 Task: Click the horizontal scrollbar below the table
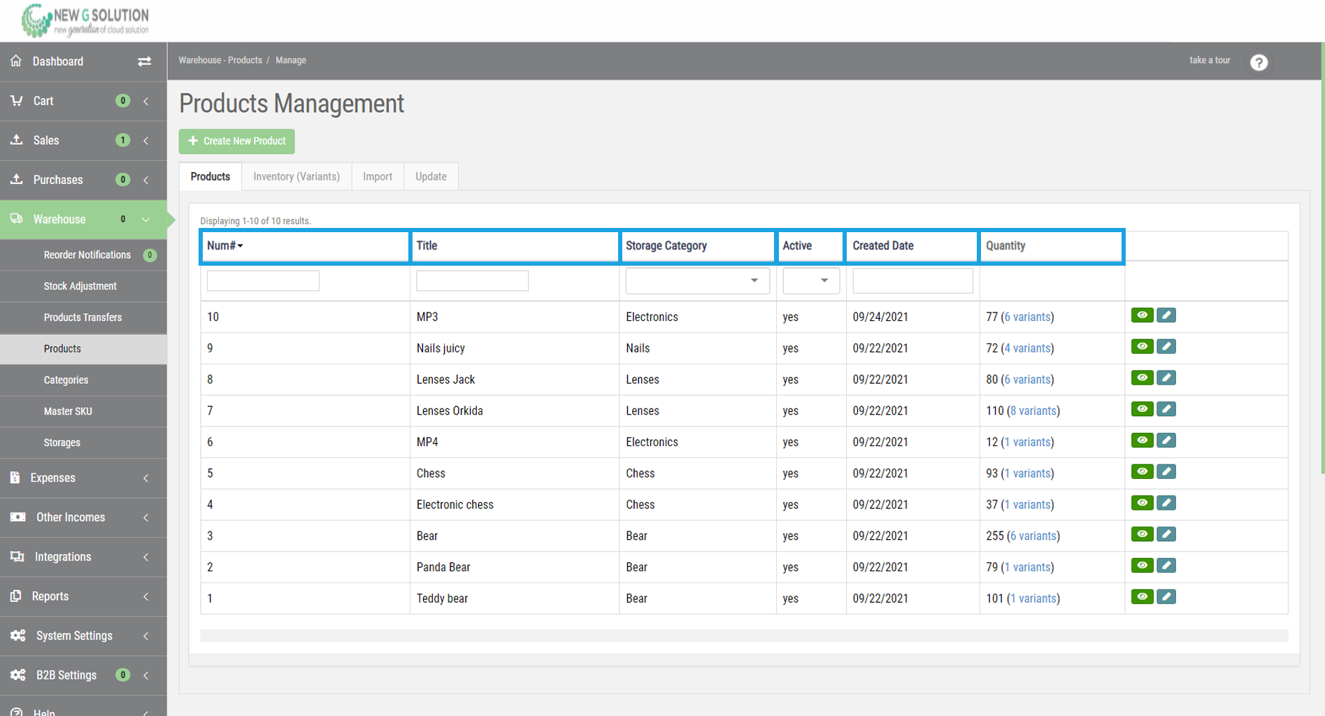[743, 635]
